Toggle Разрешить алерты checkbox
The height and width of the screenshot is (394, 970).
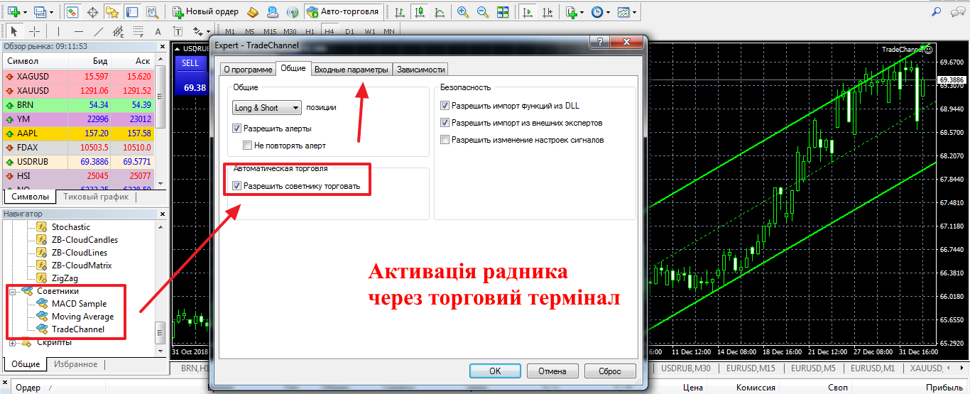237,128
